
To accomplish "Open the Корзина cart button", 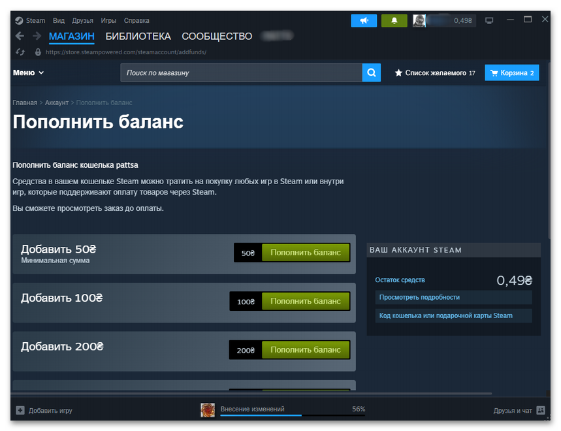I will tap(511, 72).
